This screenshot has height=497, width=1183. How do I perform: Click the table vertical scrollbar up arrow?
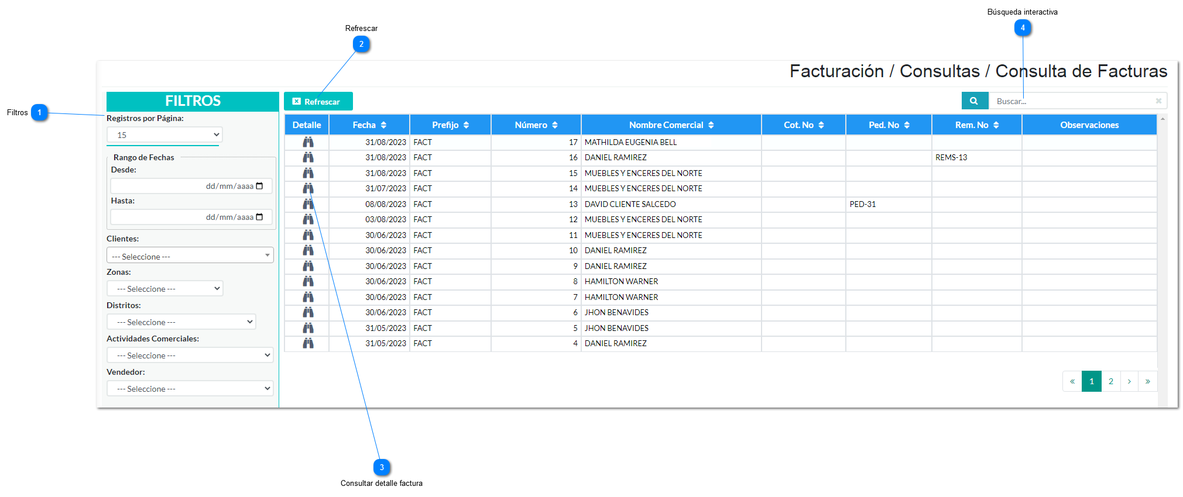click(x=1163, y=119)
